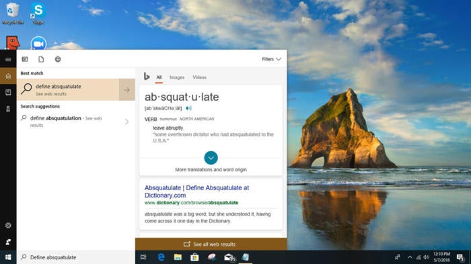
Task: Switch to the All tab
Action: (x=159, y=77)
